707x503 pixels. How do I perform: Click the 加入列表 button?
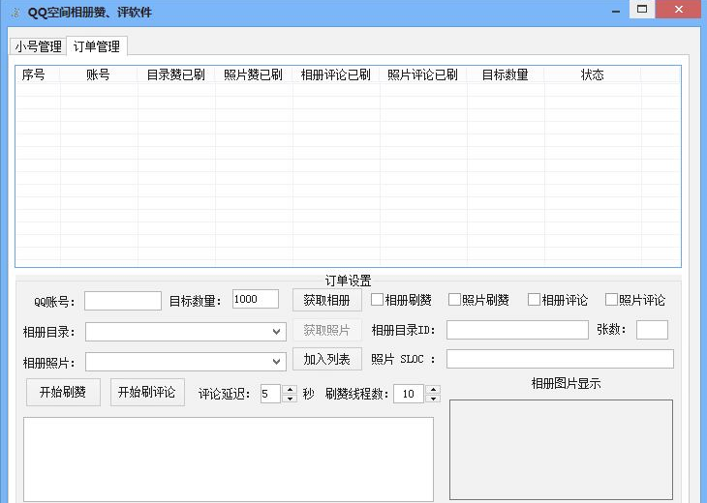click(x=327, y=359)
